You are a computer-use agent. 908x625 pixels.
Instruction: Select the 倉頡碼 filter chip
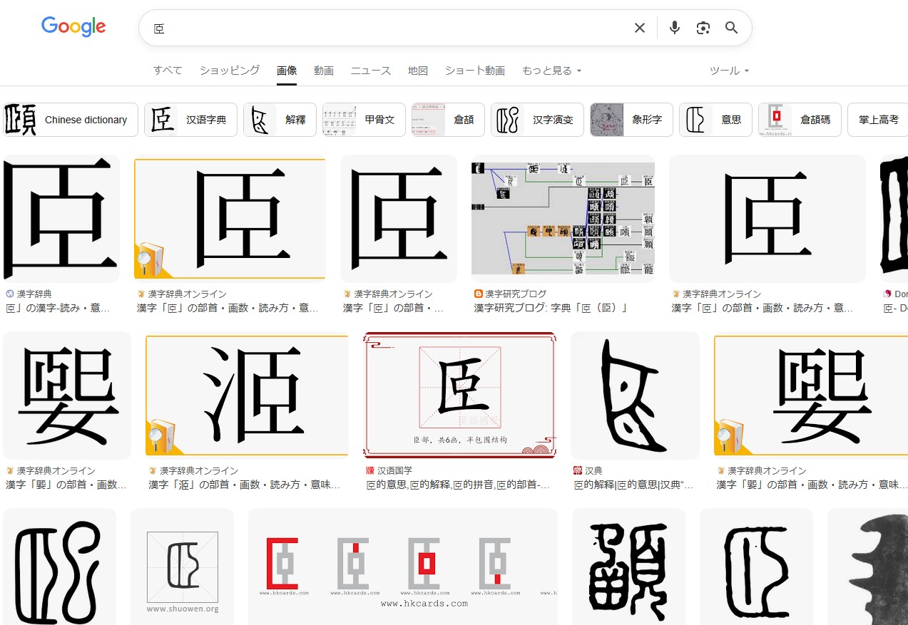tap(800, 120)
